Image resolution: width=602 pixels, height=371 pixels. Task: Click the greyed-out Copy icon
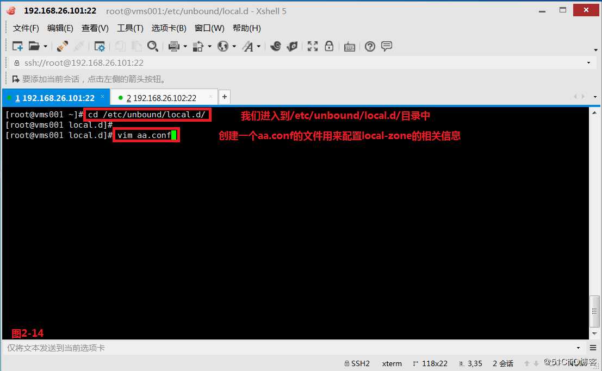pyautogui.click(x=120, y=46)
